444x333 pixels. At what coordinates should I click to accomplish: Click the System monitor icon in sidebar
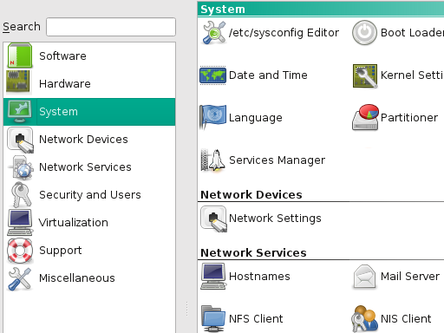tap(20, 111)
